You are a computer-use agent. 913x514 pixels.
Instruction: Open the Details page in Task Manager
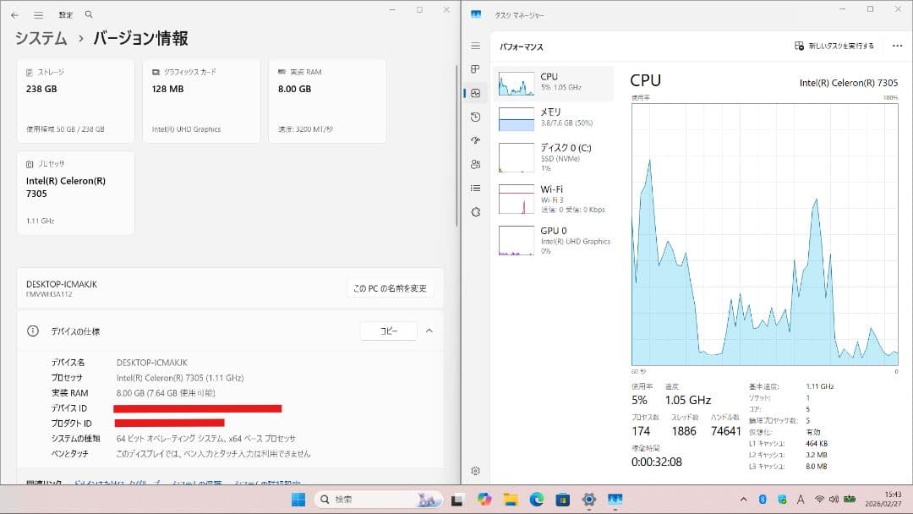click(x=476, y=188)
